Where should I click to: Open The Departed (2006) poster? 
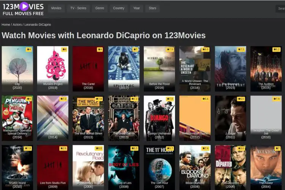230,168
